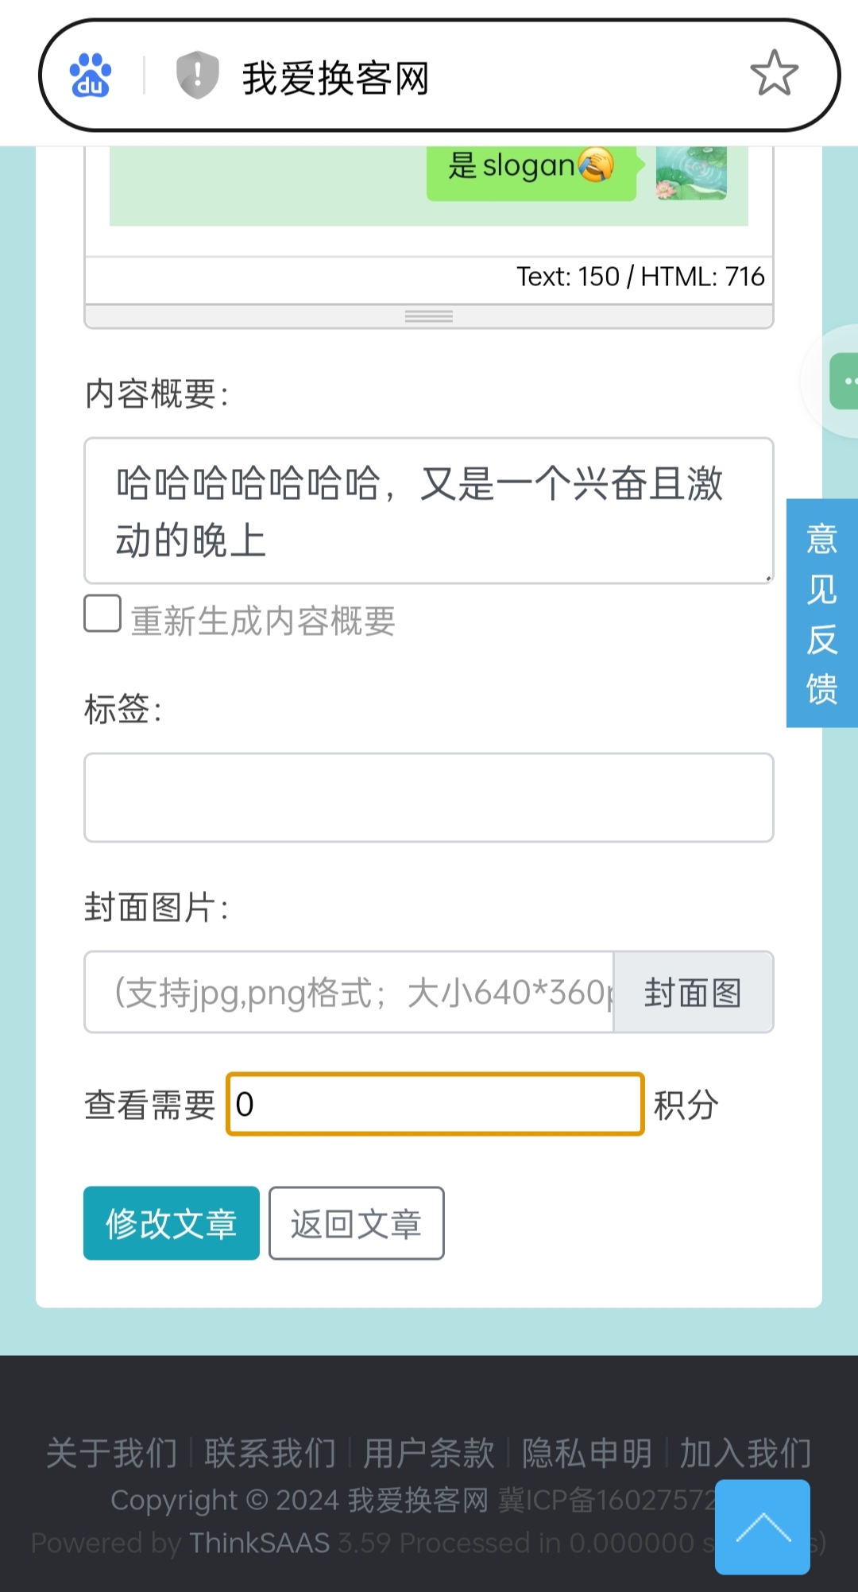Visit the ThinkSAAS footer link
Image resolution: width=858 pixels, height=1592 pixels.
pyautogui.click(x=260, y=1543)
